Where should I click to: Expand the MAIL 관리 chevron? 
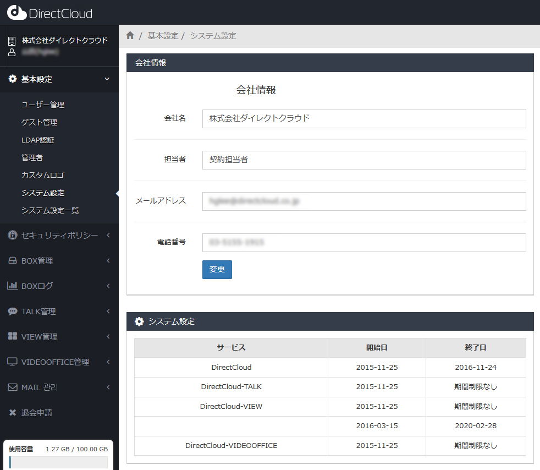pyautogui.click(x=108, y=387)
